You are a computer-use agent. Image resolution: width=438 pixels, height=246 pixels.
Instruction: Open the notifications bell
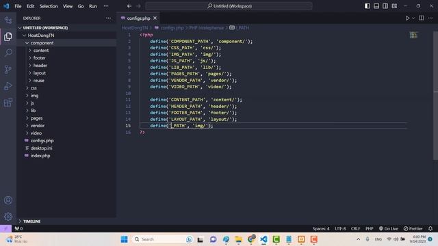click(430, 228)
